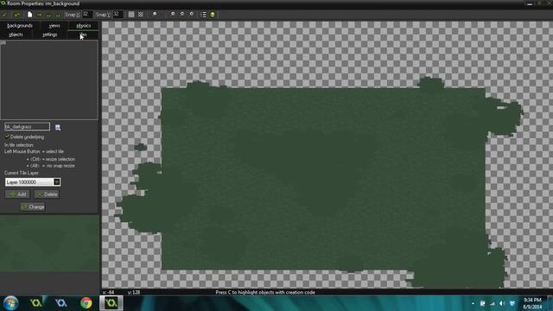Screen dimensions: 553x311
Task: Open the Windows Start orb
Action: (x=10, y=303)
